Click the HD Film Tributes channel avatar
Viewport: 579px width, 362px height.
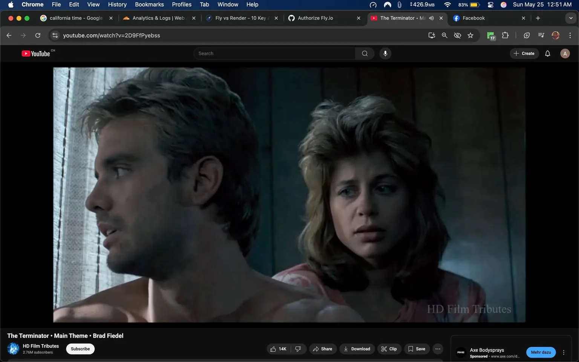click(13, 349)
